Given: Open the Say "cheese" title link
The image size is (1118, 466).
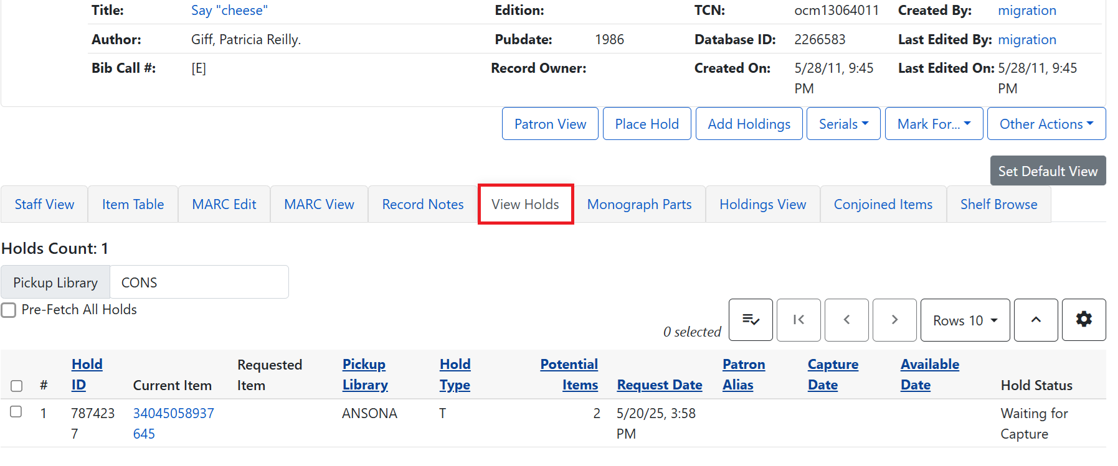Looking at the screenshot, I should pyautogui.click(x=229, y=11).
